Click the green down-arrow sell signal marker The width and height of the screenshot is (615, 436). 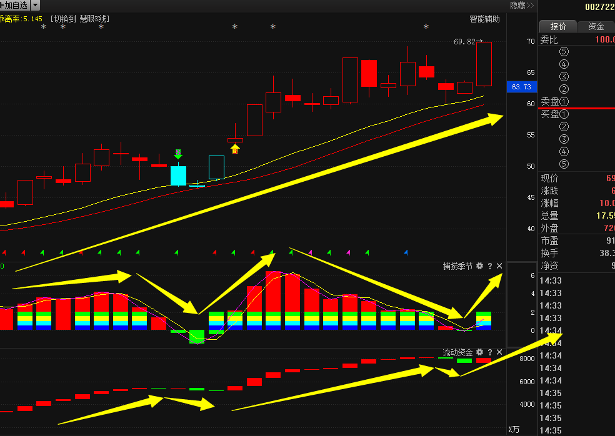pos(178,154)
